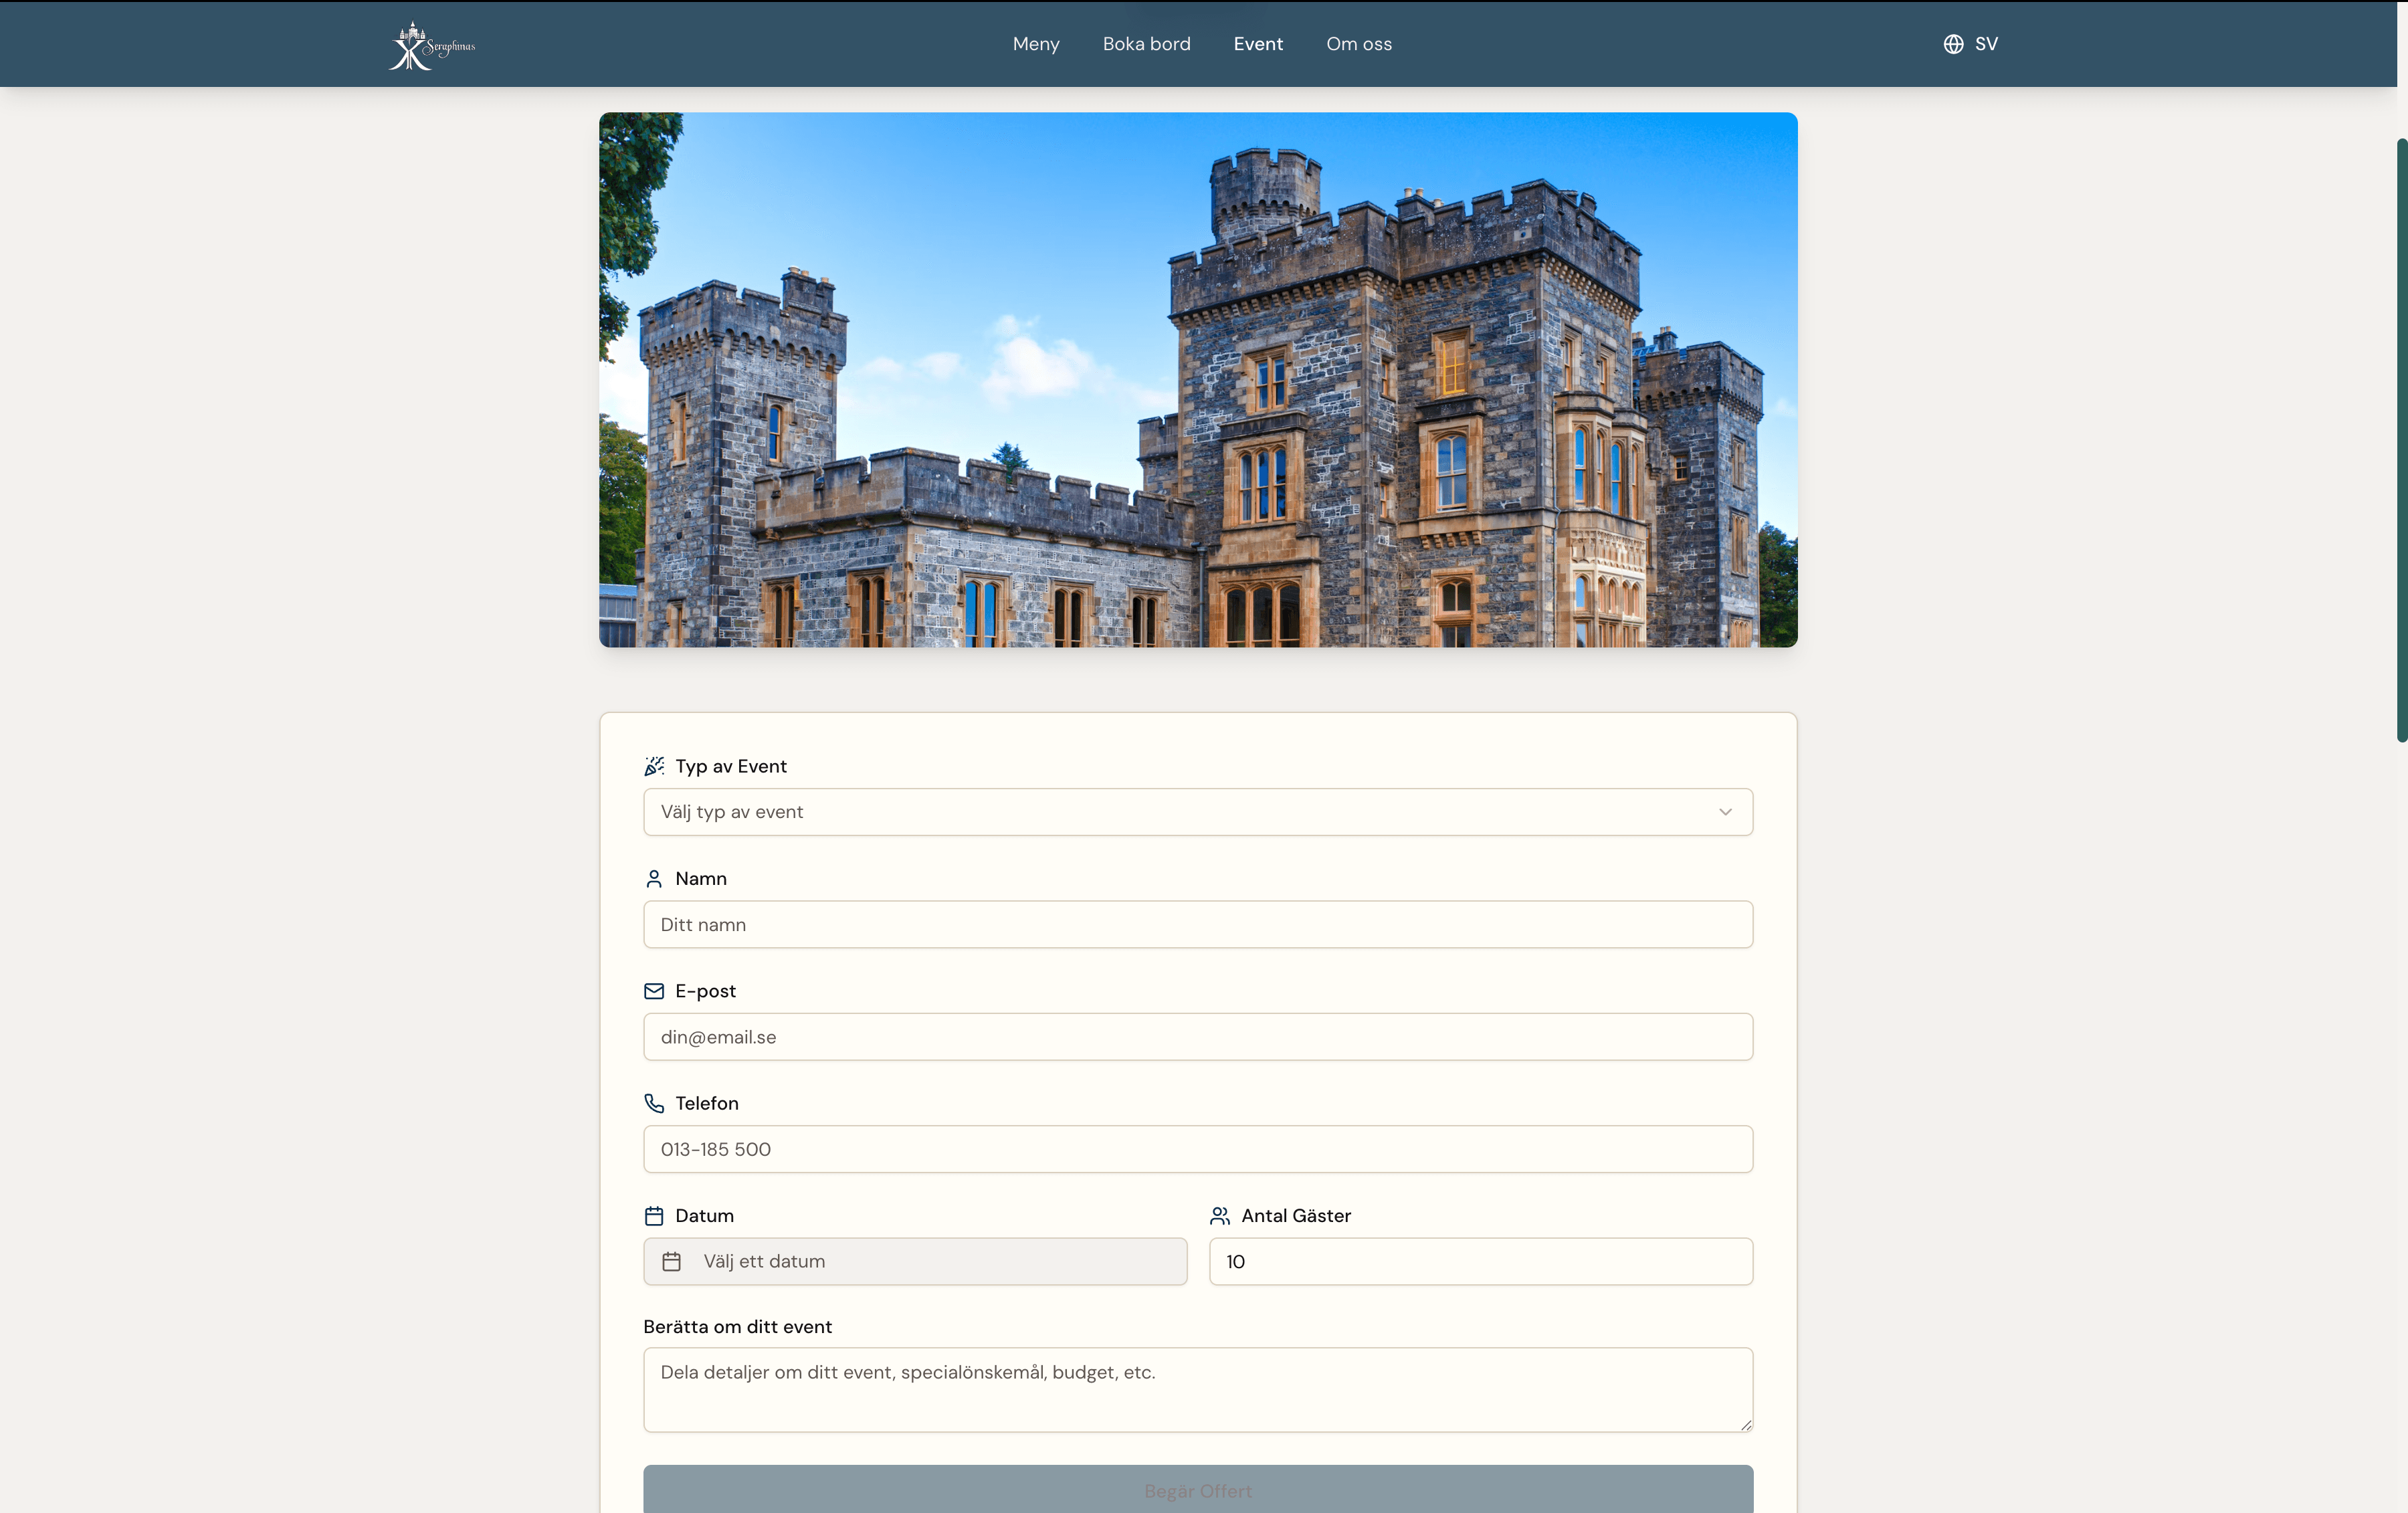Screen dimensions: 2408x1513
Task: Click the page vertical scrollbar
Action: click(2401, 440)
